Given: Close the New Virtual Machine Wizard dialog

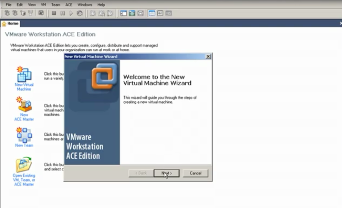Looking at the screenshot, I should click(208, 56).
